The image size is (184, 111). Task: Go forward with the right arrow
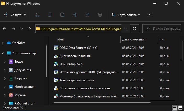click(14, 29)
